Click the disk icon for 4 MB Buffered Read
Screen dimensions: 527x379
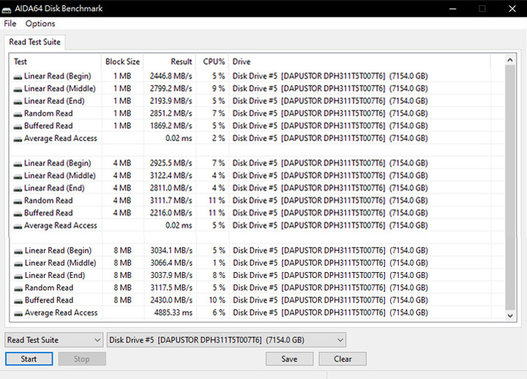click(x=18, y=214)
